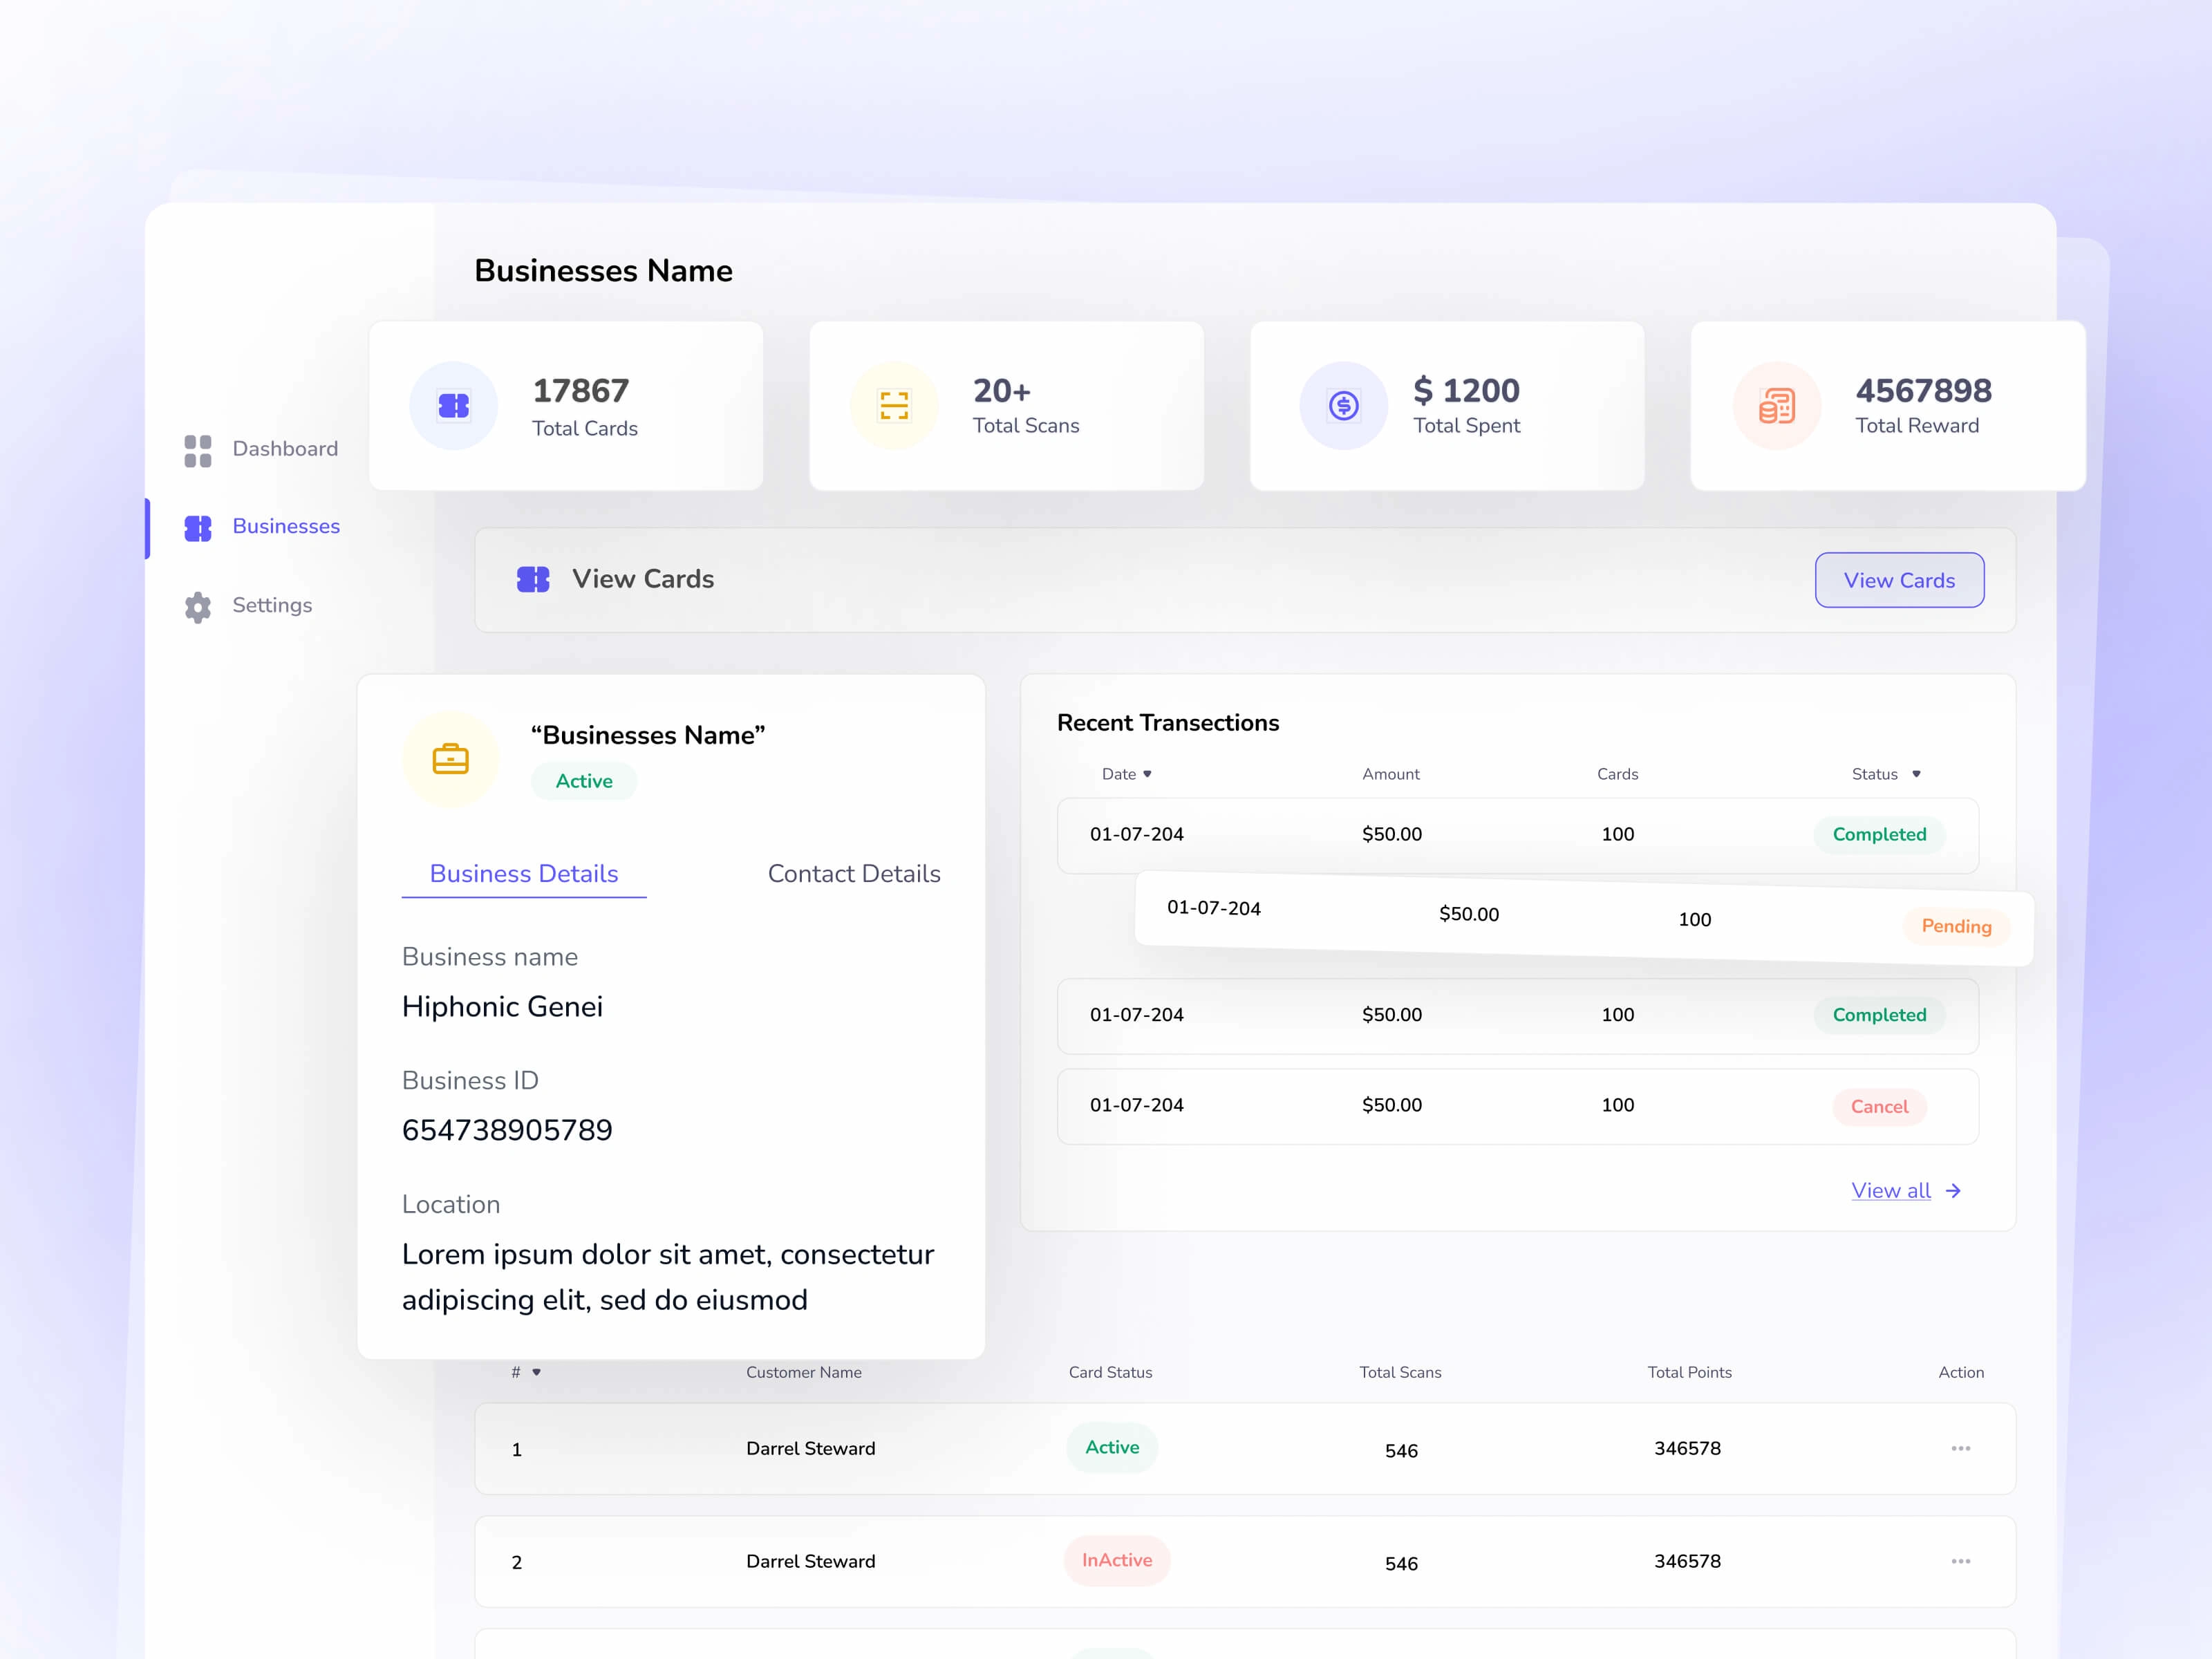Click Active card status for row 1

1112,1447
